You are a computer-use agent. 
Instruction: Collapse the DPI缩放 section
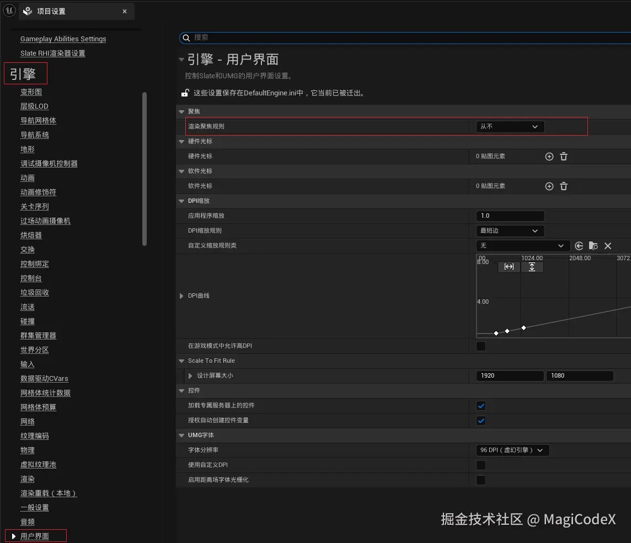(181, 201)
